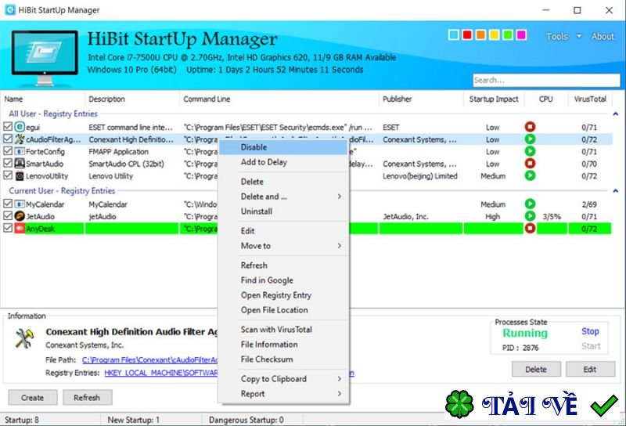Select Scan with VirusTotal menu item
The height and width of the screenshot is (426, 626).
[x=283, y=330]
